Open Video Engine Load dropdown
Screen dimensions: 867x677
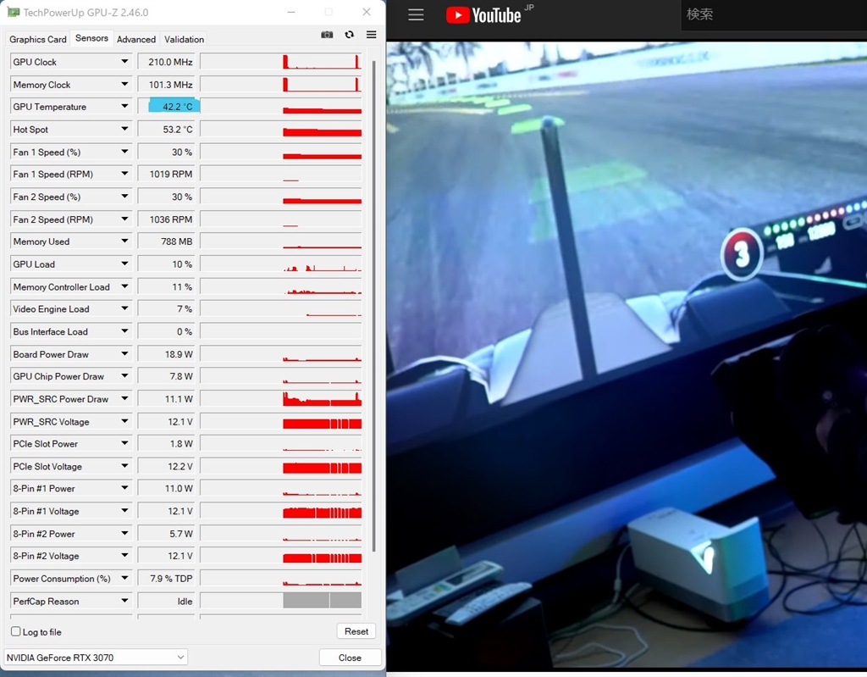[124, 309]
